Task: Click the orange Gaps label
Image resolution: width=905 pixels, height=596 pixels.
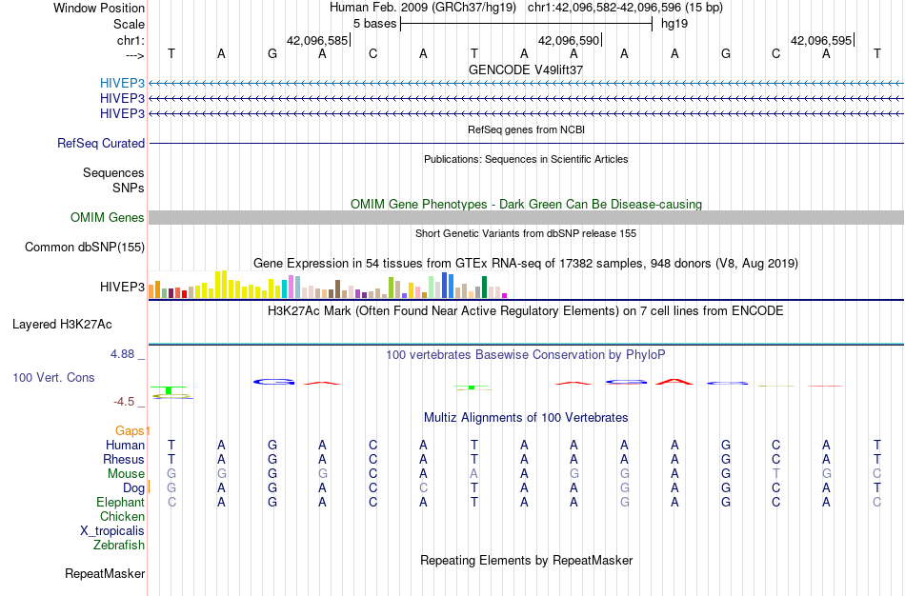Action: click(x=131, y=431)
